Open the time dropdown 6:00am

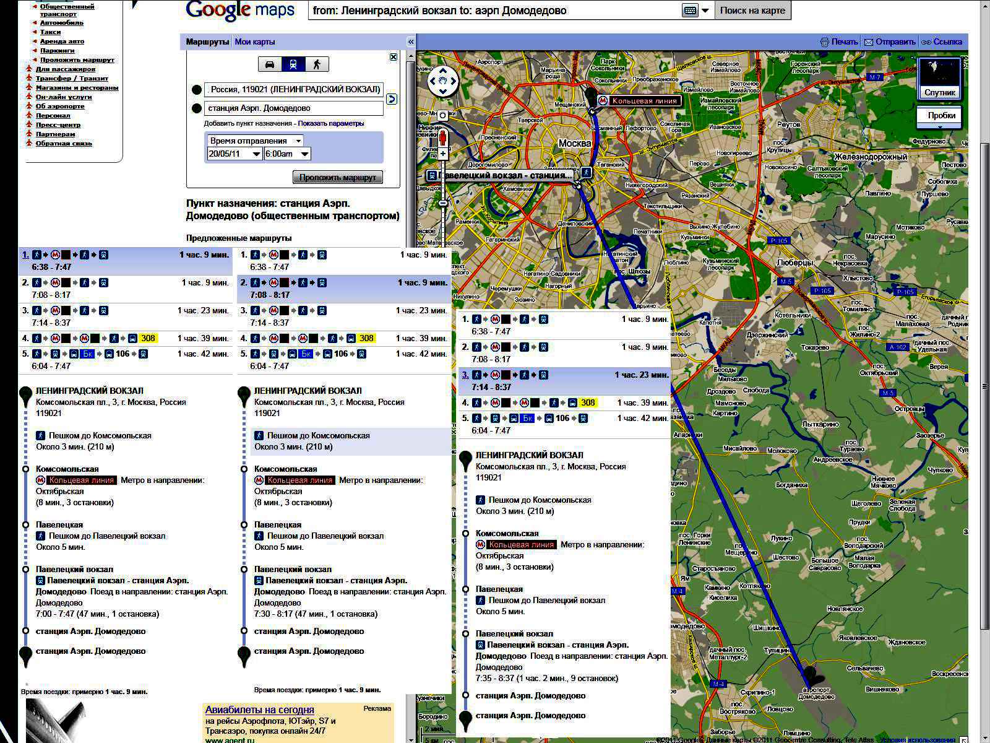coord(287,154)
